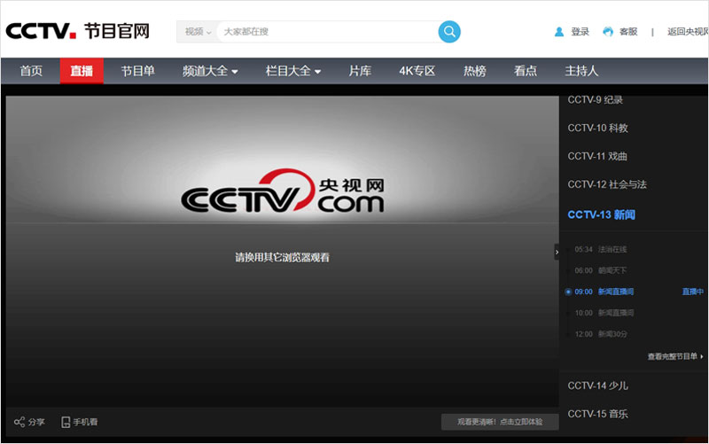Select the CCTV-12 社会与法 channel
This screenshot has height=444, width=709.
[607, 184]
